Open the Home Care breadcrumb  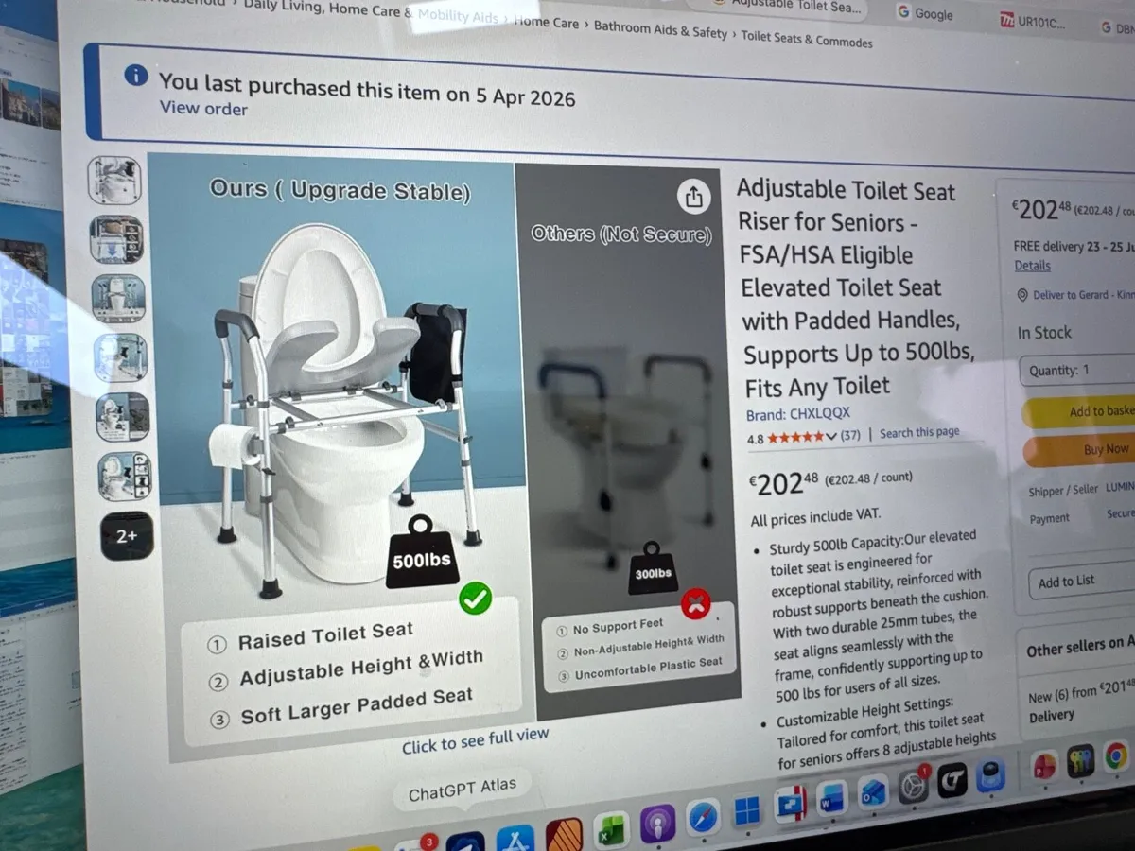[546, 22]
